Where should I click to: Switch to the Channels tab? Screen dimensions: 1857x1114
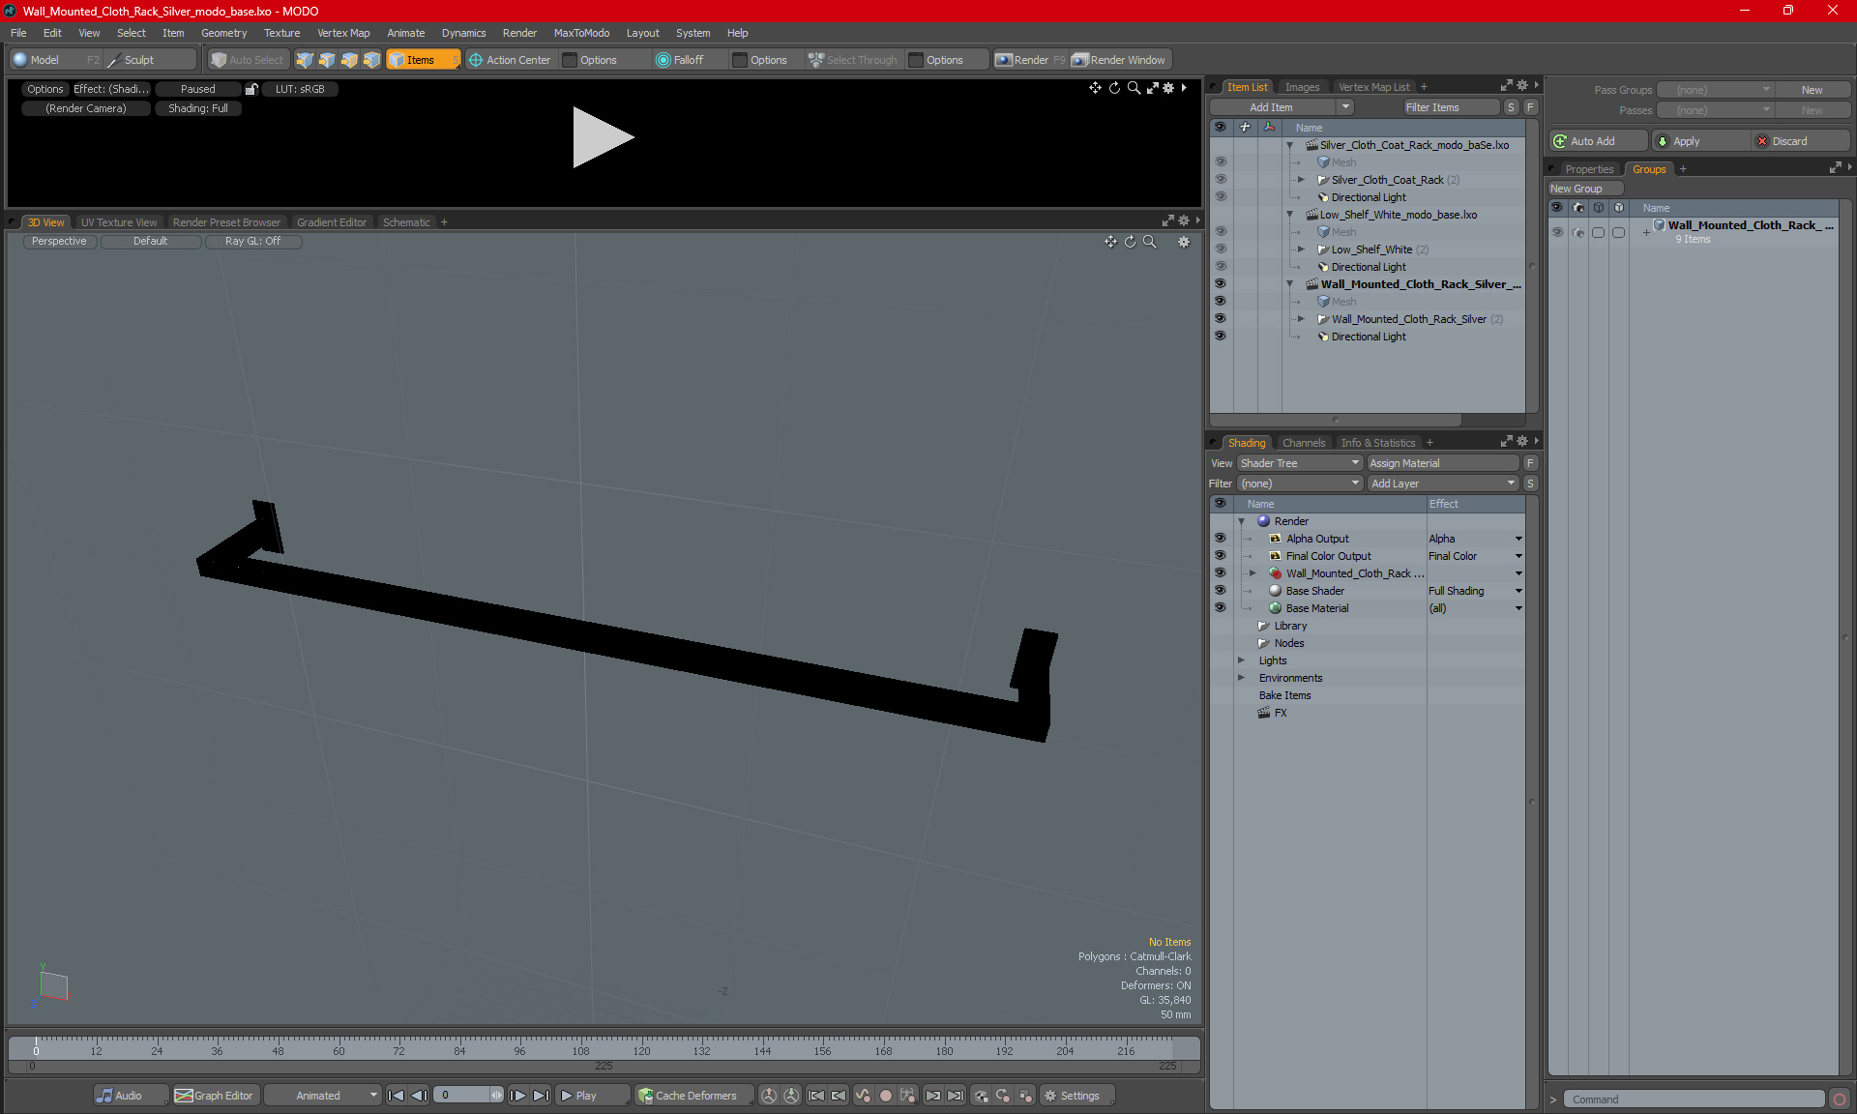click(1304, 443)
